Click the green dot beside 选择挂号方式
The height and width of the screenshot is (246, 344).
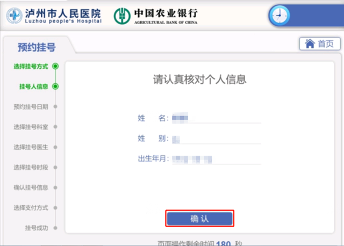[x=55, y=67]
